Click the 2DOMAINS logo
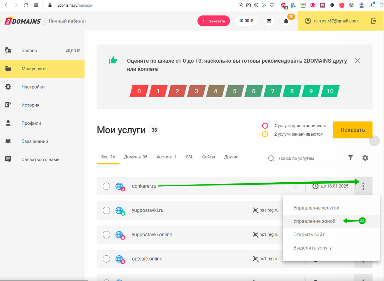This screenshot has width=384, height=281. pyautogui.click(x=23, y=21)
